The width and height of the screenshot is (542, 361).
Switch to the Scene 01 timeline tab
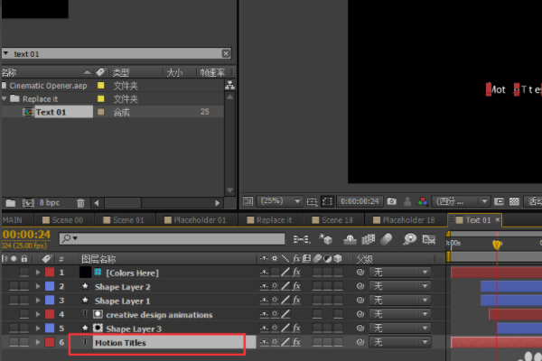pos(124,220)
